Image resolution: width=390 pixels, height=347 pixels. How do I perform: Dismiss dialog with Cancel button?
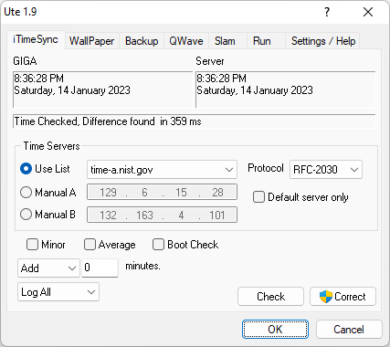click(349, 330)
